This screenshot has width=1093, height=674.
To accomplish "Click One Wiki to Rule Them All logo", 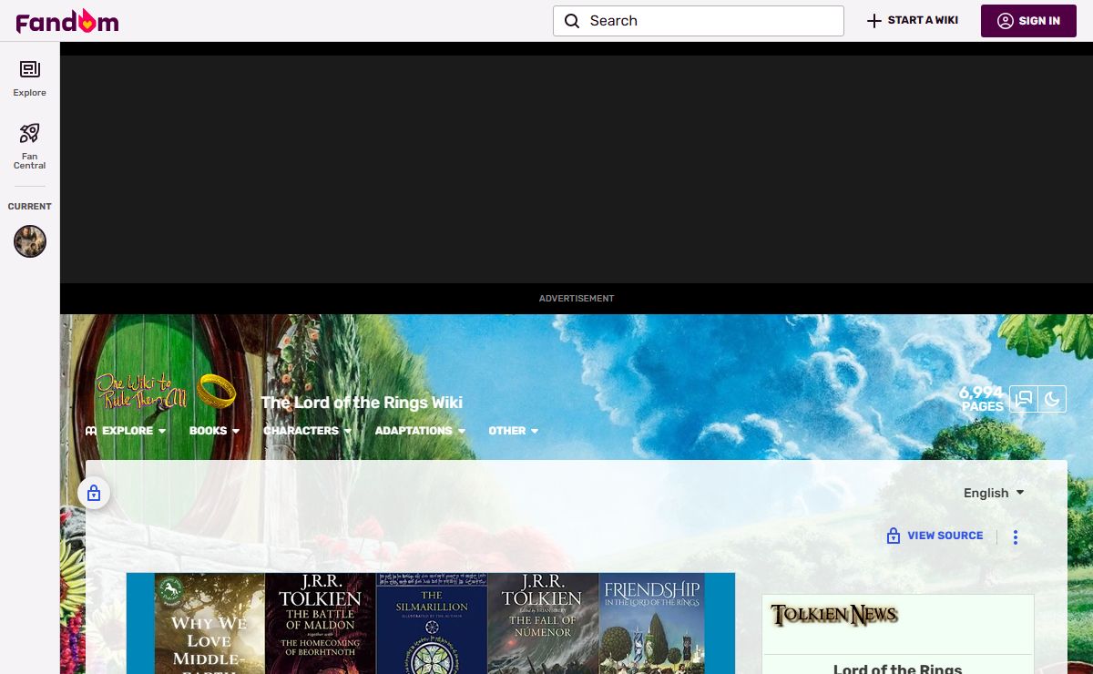I will [x=166, y=390].
